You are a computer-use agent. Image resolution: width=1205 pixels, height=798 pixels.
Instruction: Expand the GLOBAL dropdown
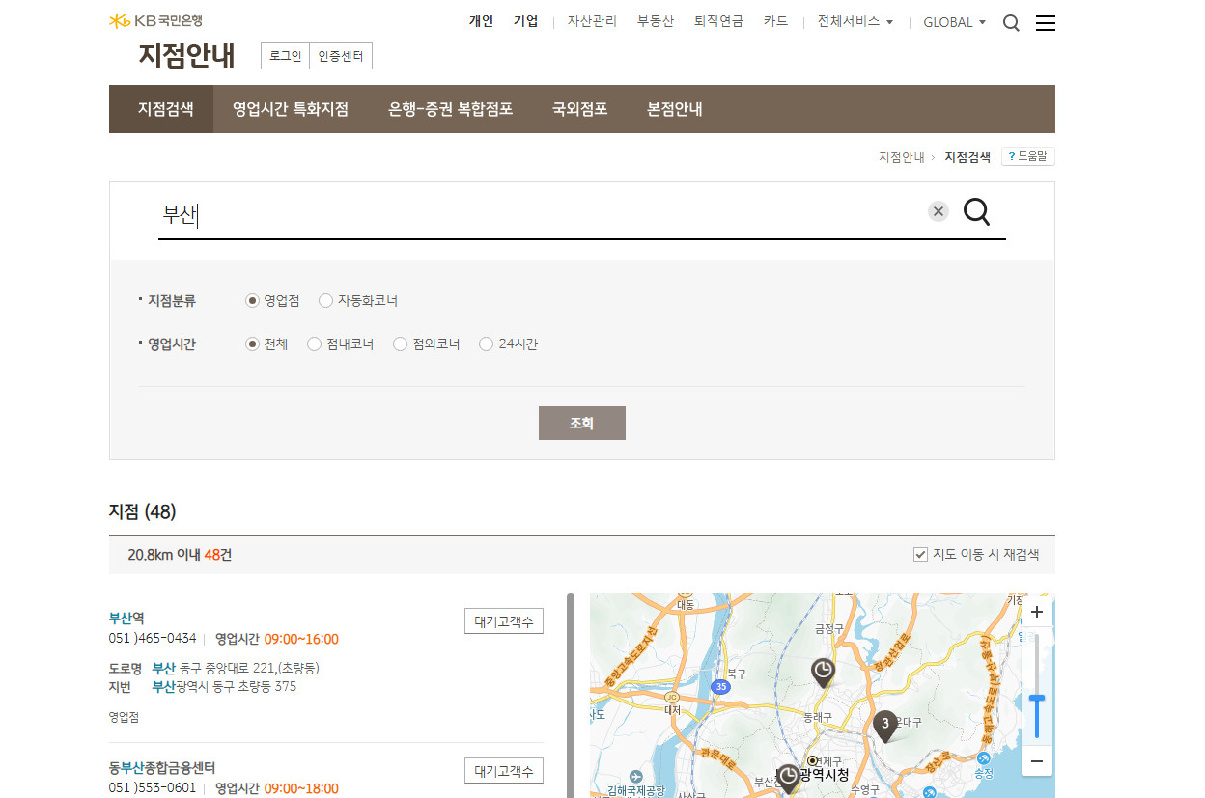click(x=954, y=22)
